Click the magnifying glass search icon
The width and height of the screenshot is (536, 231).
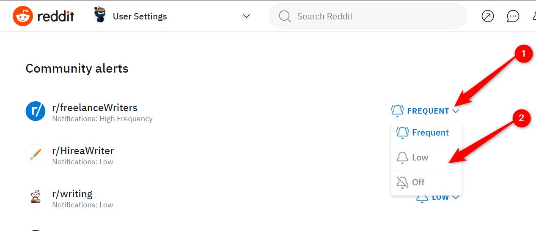tap(285, 16)
